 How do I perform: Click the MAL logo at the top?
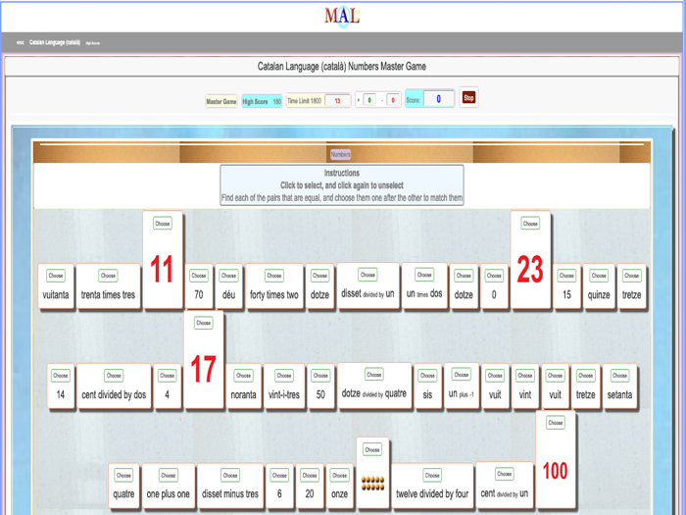click(x=342, y=16)
